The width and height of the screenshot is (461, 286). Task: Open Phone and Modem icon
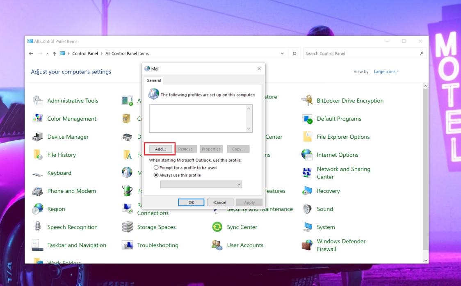click(38, 191)
